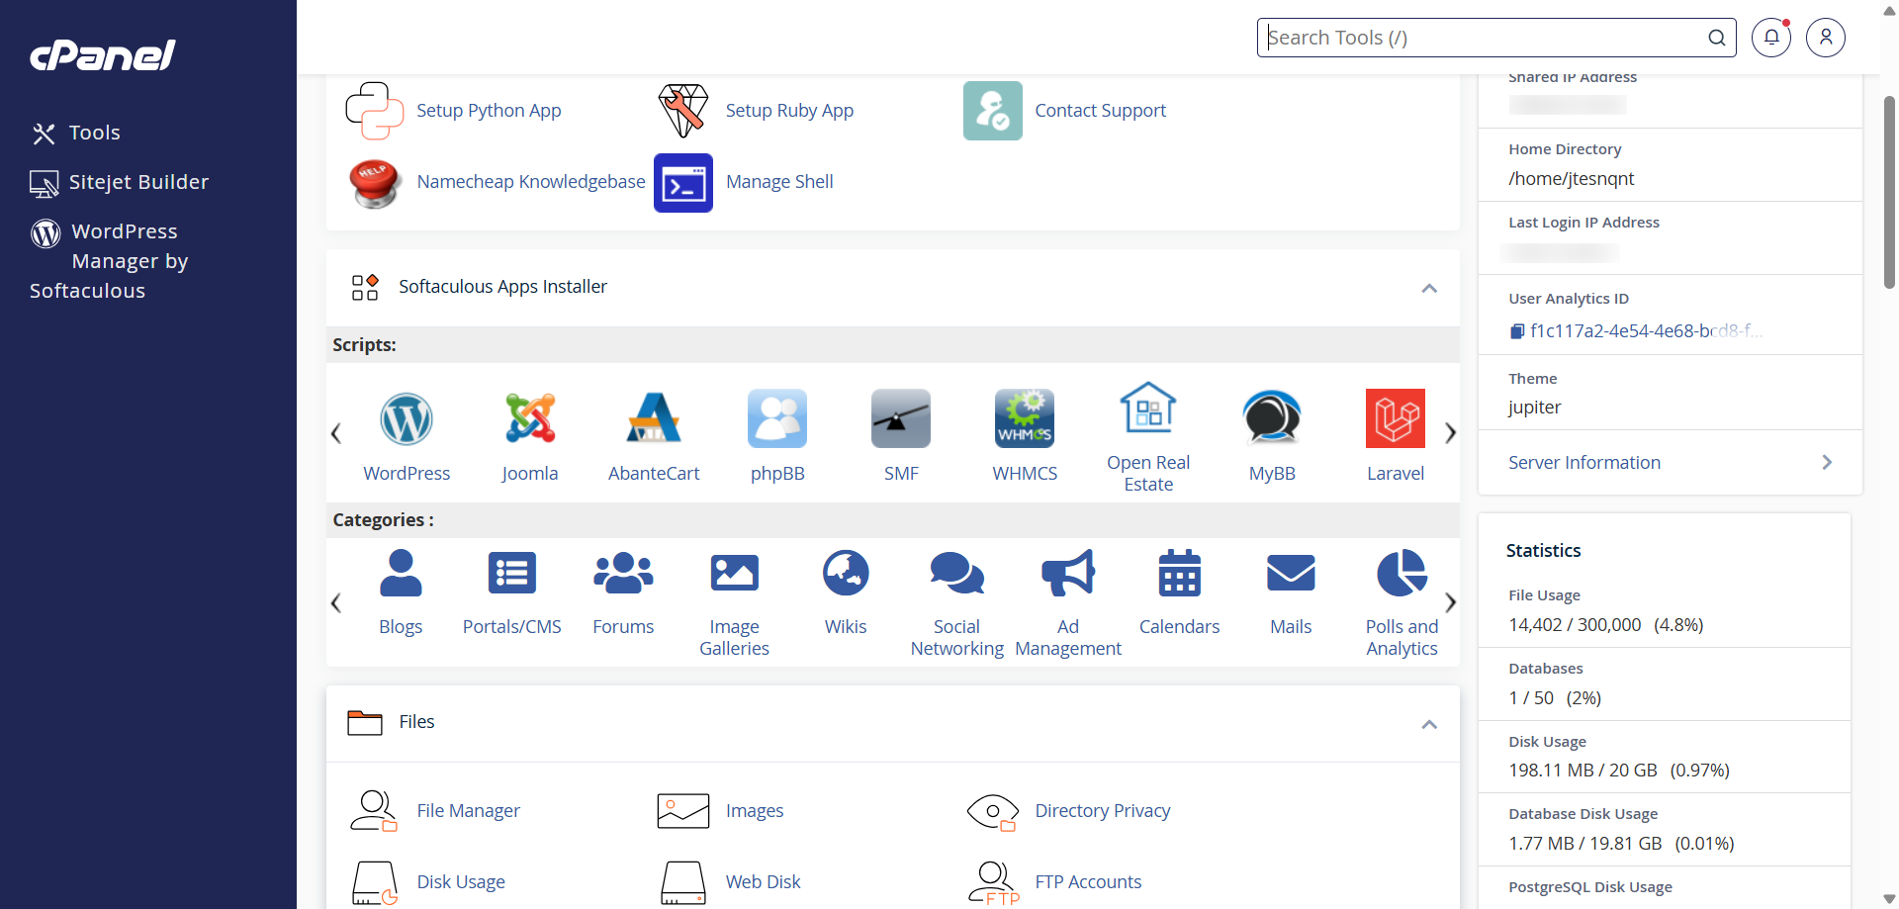Viewport: 1899px width, 909px height.
Task: Open the notifications bell
Action: tap(1771, 38)
